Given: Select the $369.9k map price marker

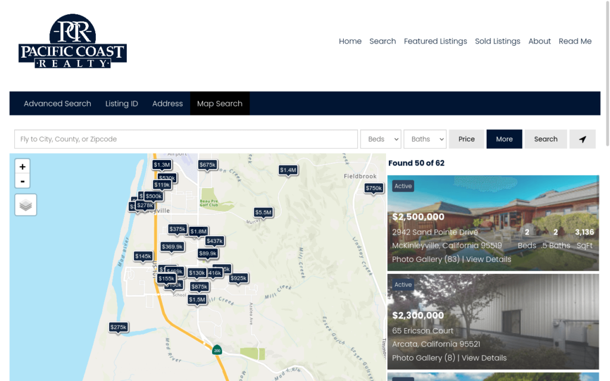Looking at the screenshot, I should click(172, 246).
